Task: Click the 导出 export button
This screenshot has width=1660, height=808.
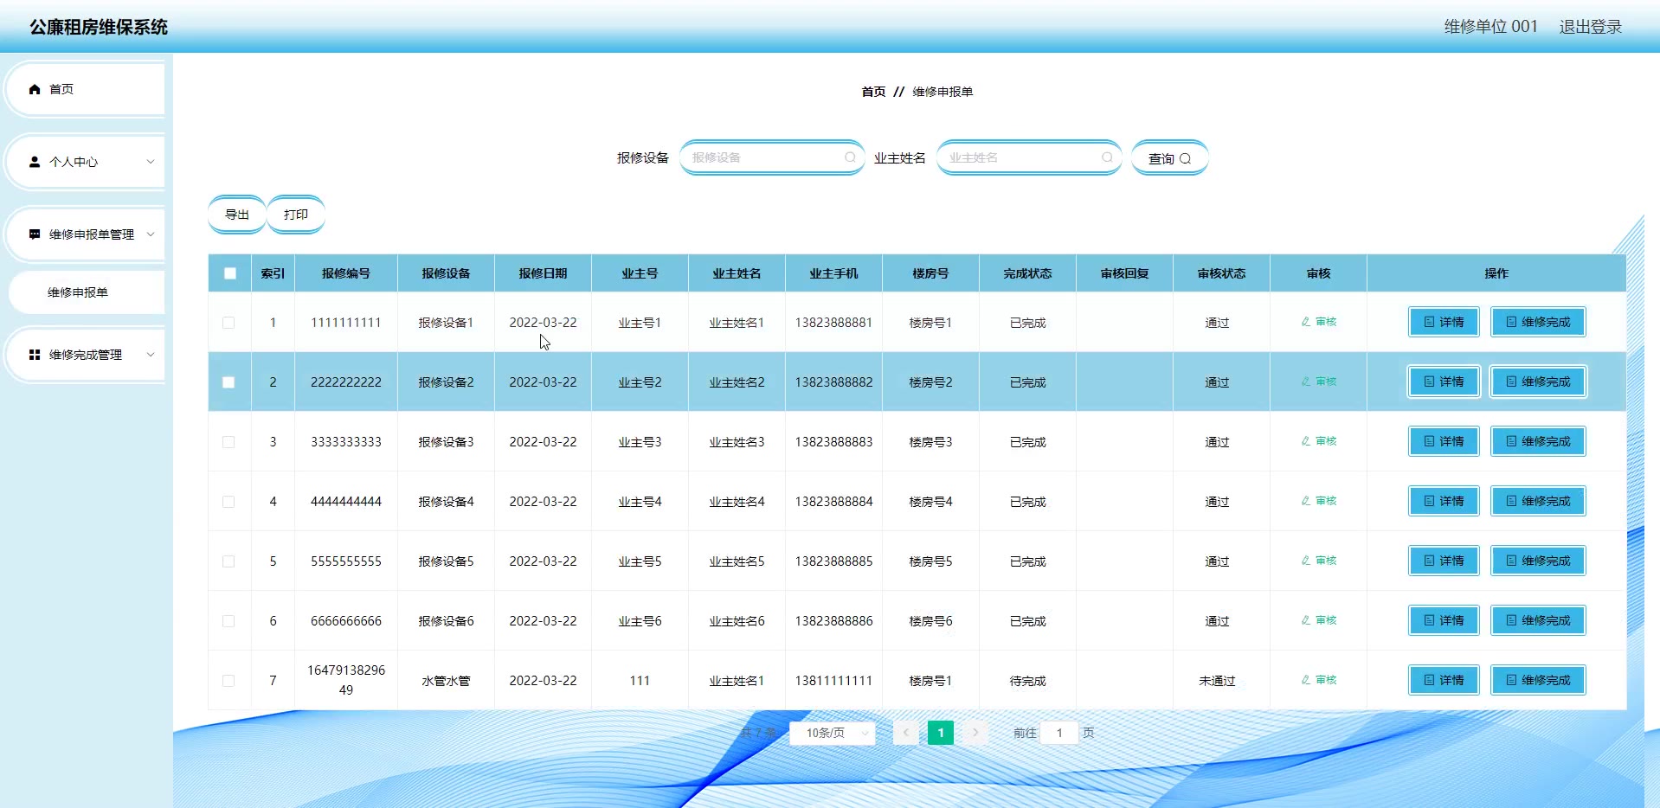Action: (x=237, y=215)
